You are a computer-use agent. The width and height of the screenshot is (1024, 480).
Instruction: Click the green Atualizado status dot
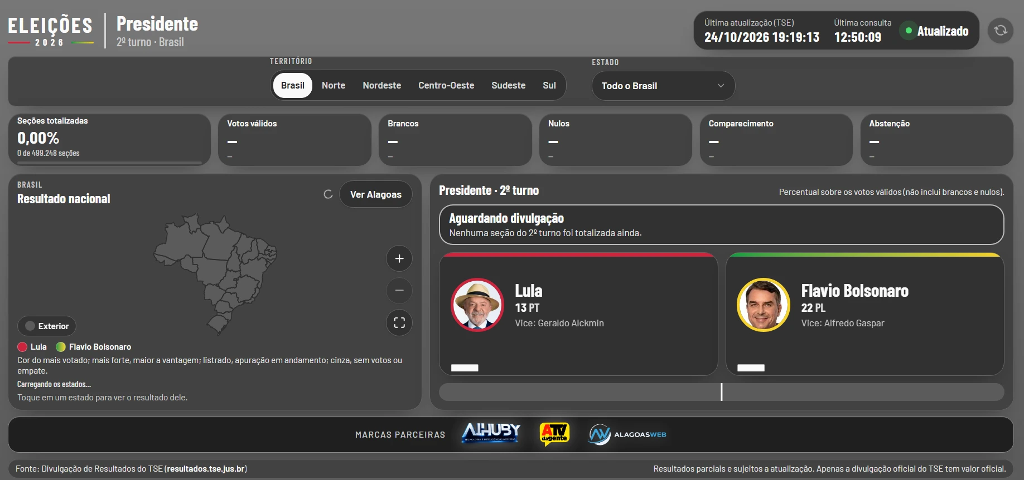click(909, 31)
